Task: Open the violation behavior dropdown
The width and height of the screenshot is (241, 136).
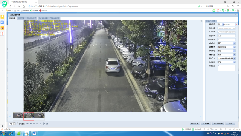Action: point(234,59)
